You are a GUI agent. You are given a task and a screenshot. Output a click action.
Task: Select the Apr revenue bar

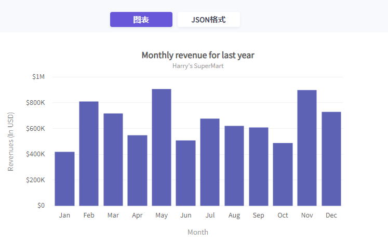pyautogui.click(x=137, y=170)
